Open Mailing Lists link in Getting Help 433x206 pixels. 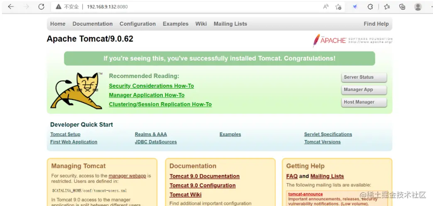(x=327, y=176)
